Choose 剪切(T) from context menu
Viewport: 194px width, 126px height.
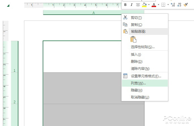(x=145, y=18)
